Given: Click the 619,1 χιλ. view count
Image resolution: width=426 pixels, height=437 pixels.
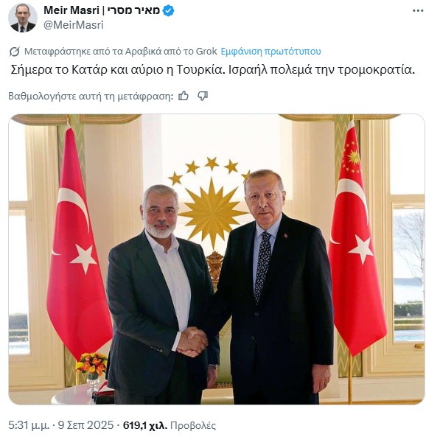Looking at the screenshot, I should pos(145,425).
